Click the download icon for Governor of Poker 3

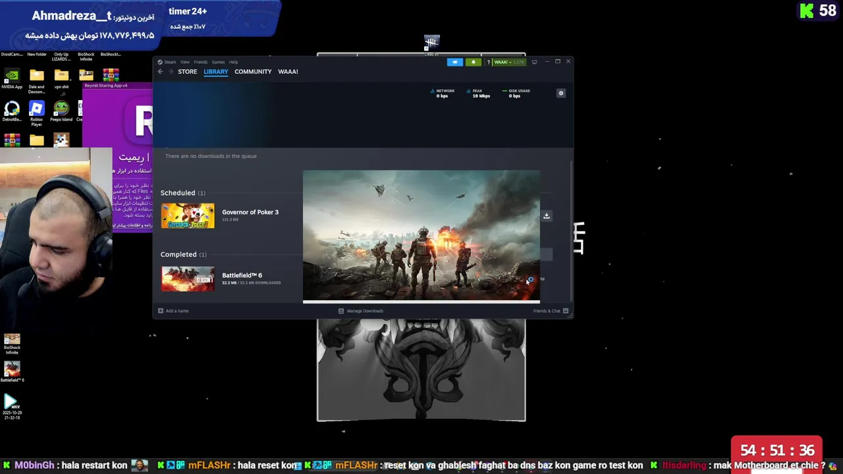click(546, 216)
